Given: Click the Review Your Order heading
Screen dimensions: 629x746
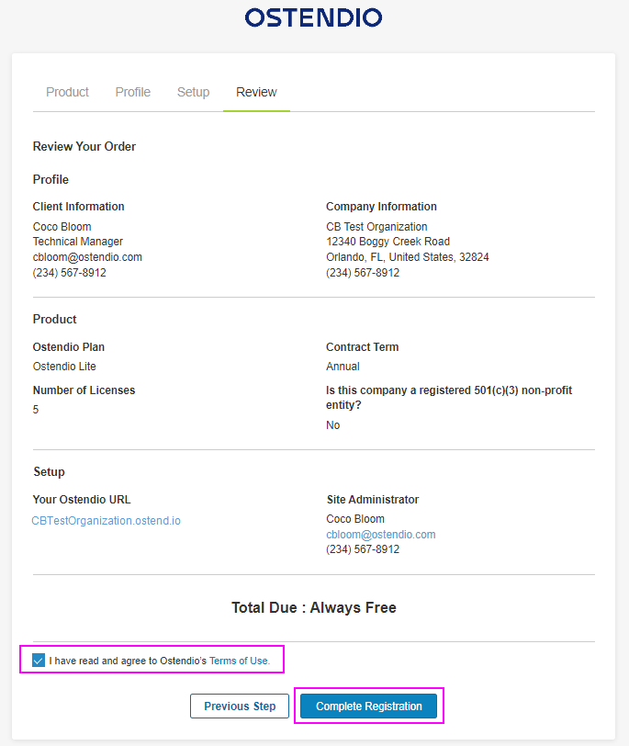Looking at the screenshot, I should click(x=84, y=147).
